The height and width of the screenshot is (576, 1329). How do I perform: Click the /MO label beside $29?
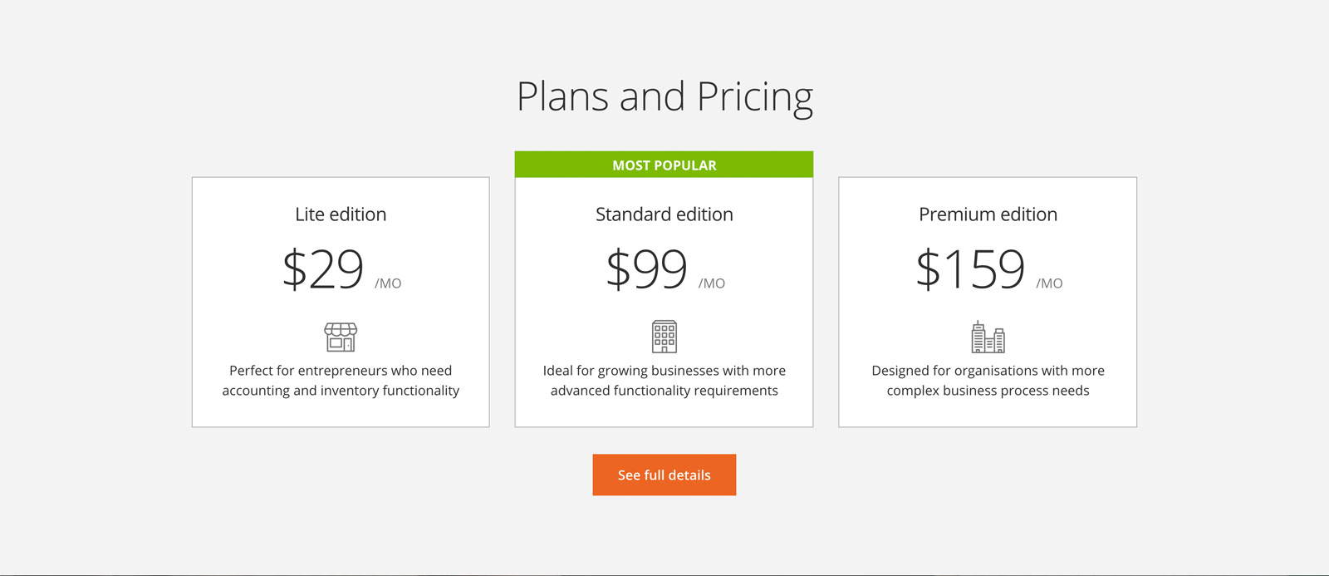coord(388,283)
